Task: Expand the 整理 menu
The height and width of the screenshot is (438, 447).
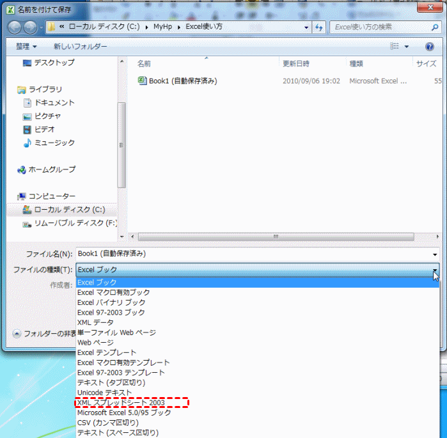Action: click(26, 47)
